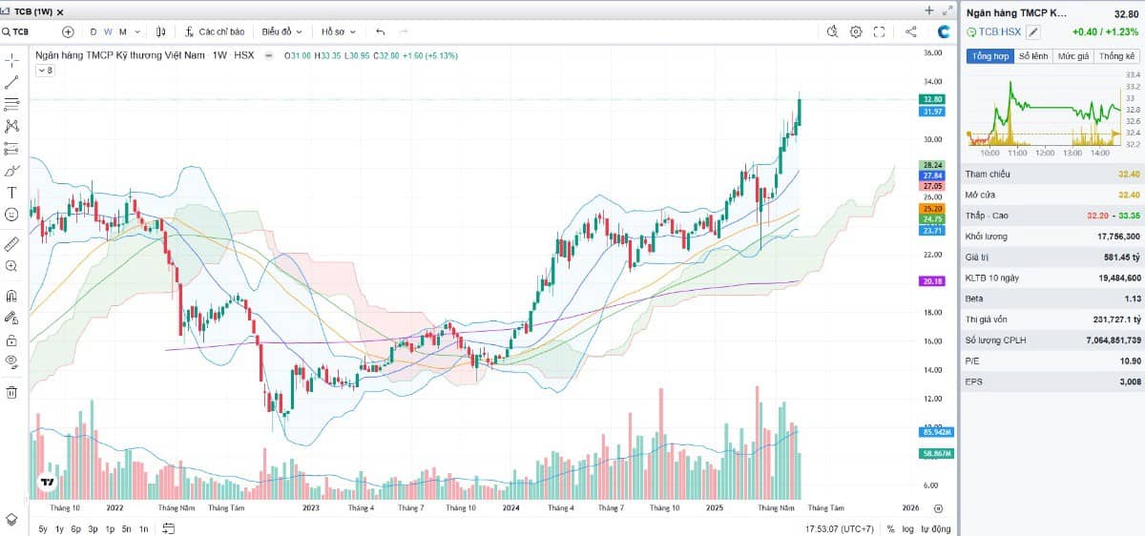Select the crosshair cursor tool
This screenshot has width=1145, height=536.
pyautogui.click(x=12, y=59)
